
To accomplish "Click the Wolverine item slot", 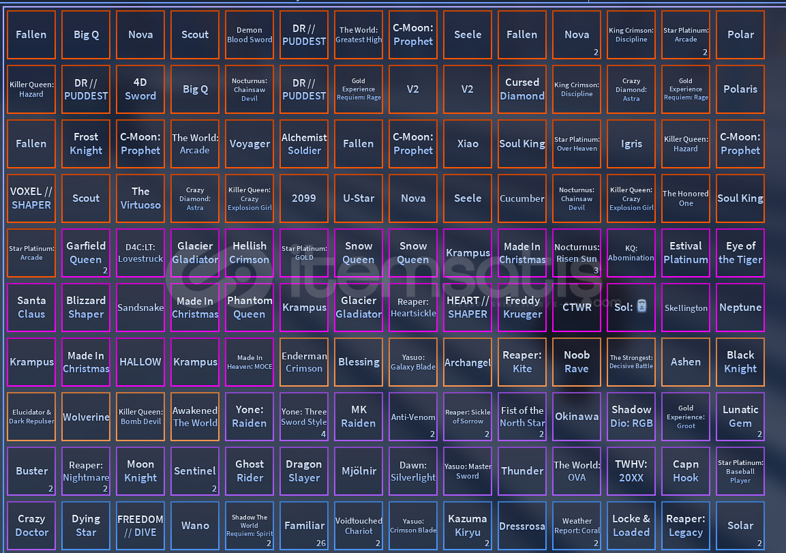I will [x=86, y=417].
